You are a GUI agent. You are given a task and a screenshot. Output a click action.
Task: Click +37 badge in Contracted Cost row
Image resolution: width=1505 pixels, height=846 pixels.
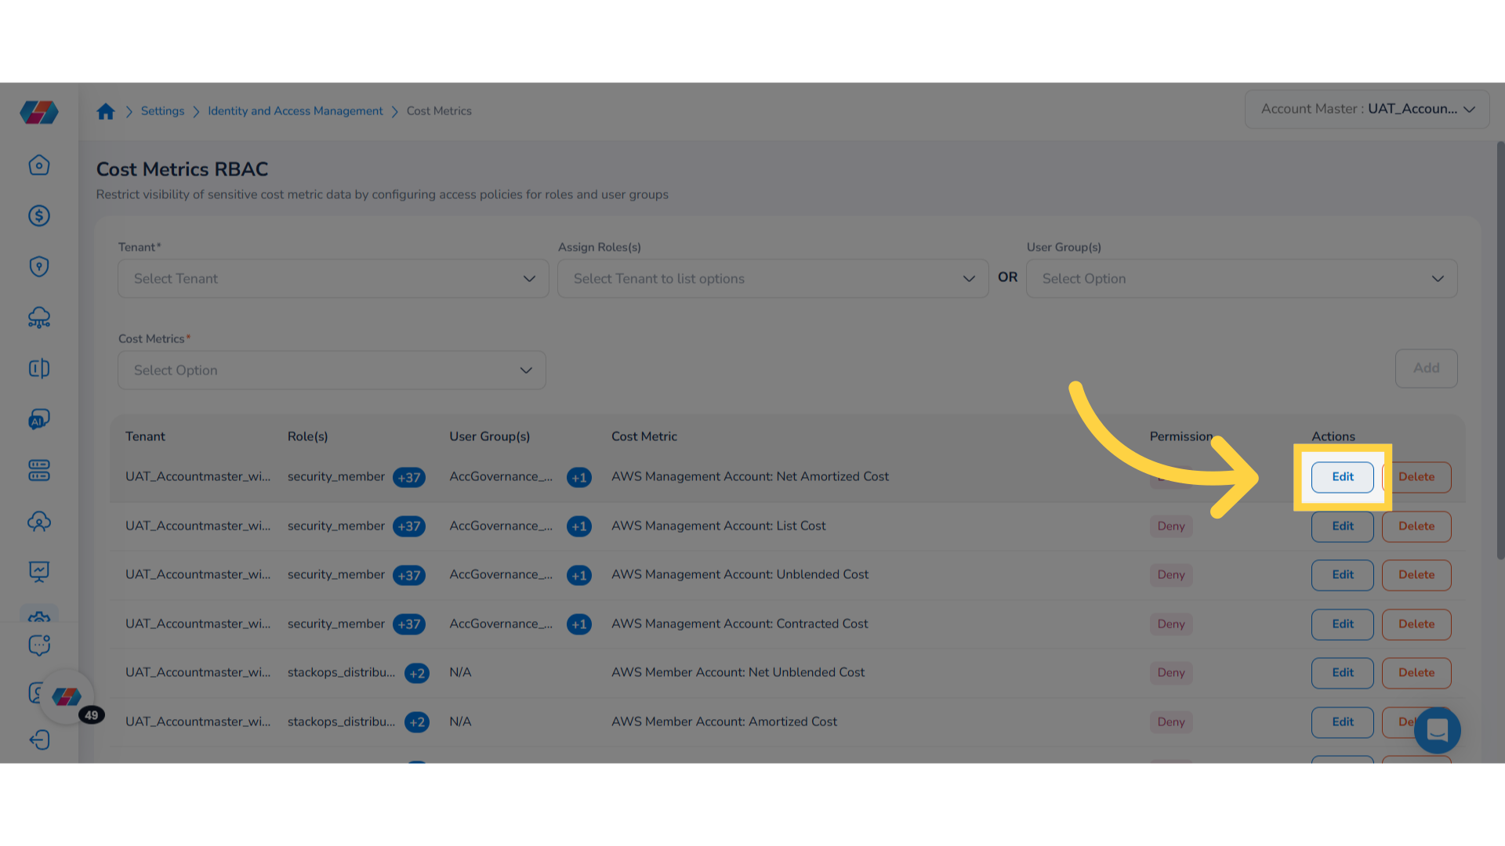click(409, 625)
